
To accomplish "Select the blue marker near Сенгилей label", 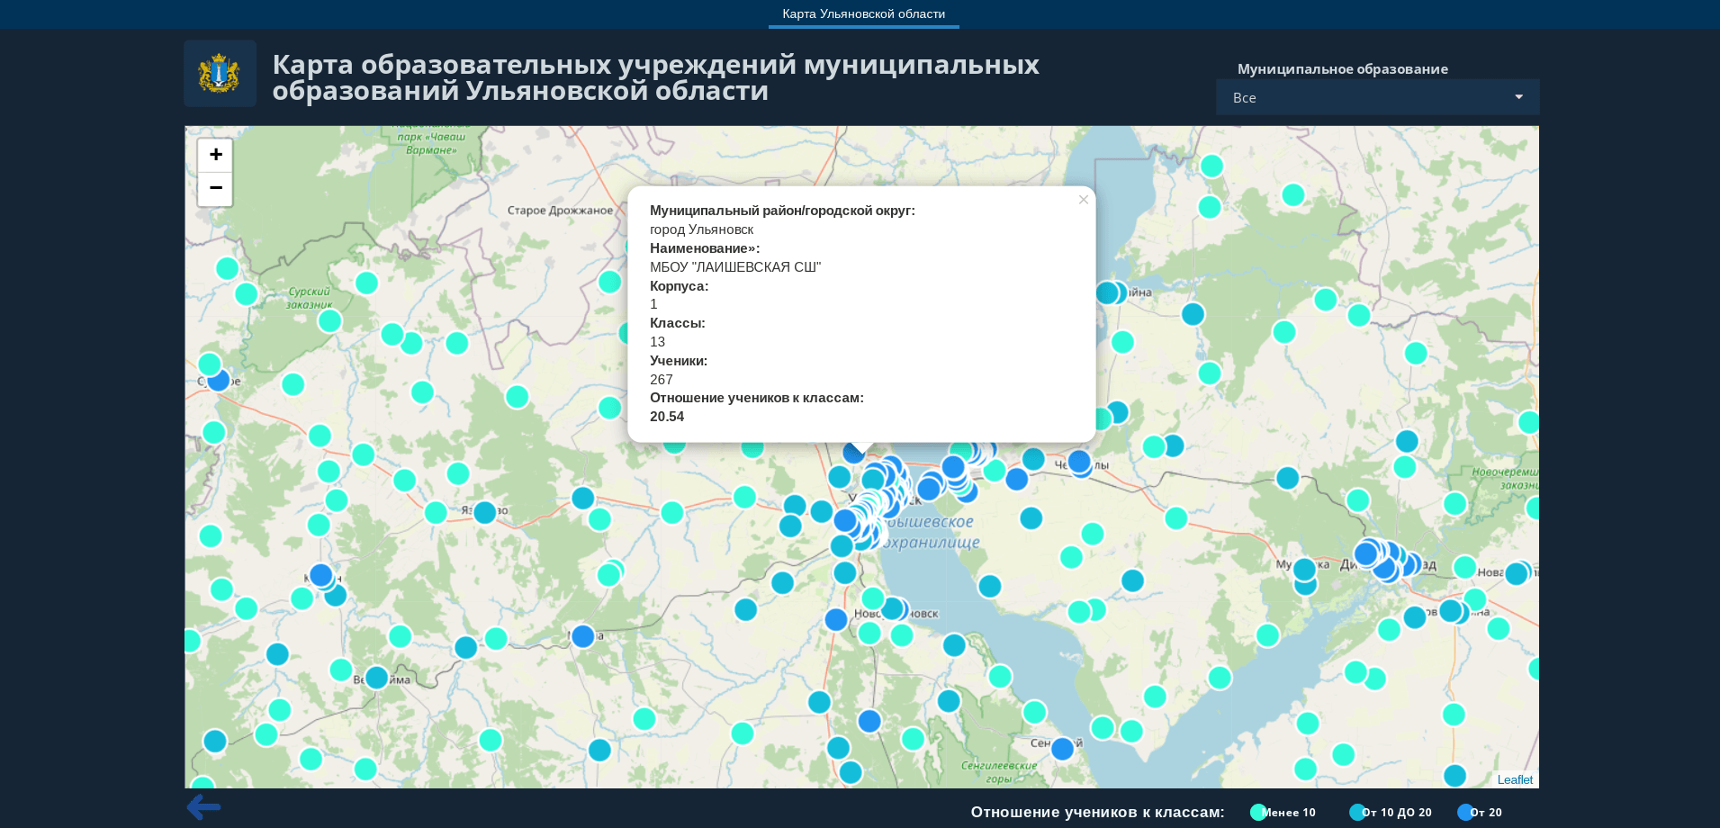I will coord(1062,748).
